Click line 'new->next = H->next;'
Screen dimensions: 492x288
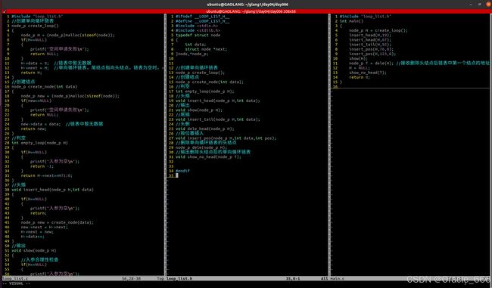pos(44,227)
